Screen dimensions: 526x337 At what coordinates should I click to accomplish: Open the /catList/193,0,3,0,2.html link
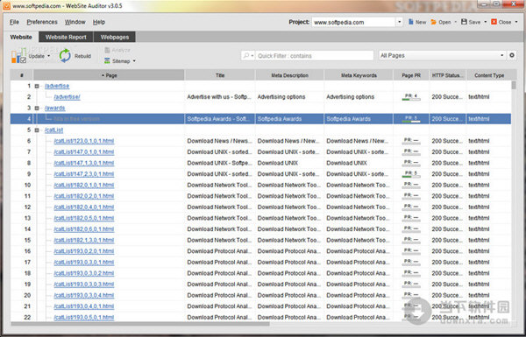(x=84, y=273)
